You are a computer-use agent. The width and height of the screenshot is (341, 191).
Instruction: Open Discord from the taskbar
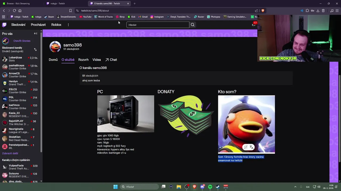click(x=202, y=187)
